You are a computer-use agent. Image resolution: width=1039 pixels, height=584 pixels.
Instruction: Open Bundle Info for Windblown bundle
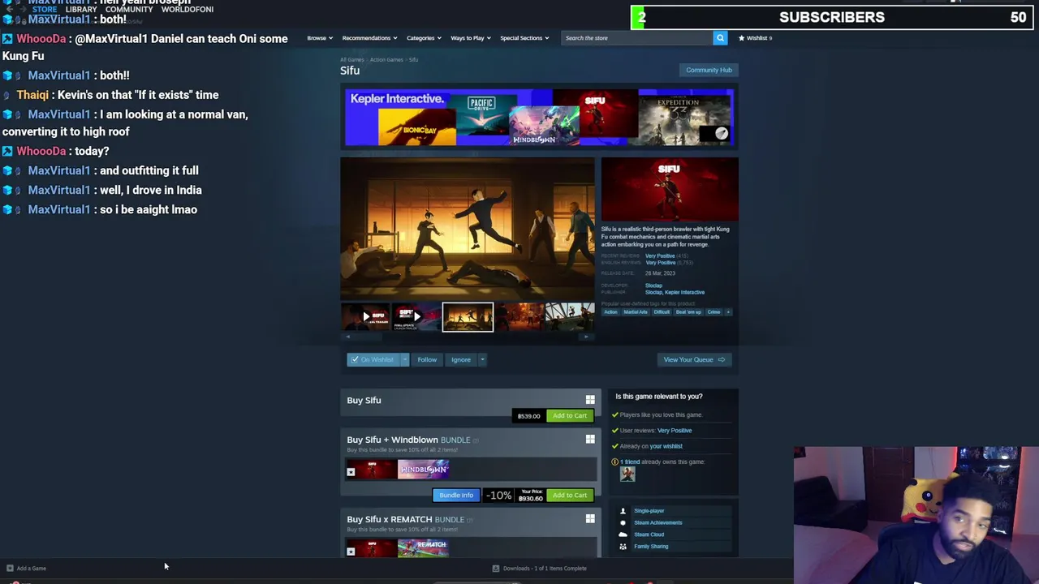pos(456,495)
